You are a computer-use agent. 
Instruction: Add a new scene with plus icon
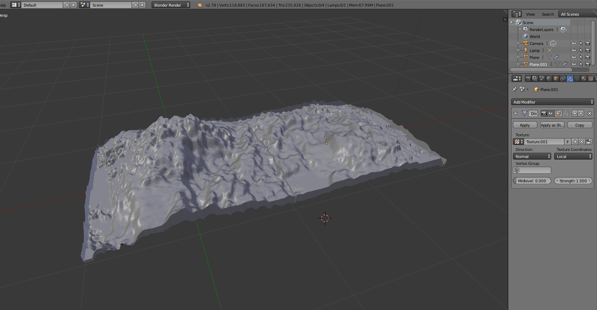tap(136, 5)
